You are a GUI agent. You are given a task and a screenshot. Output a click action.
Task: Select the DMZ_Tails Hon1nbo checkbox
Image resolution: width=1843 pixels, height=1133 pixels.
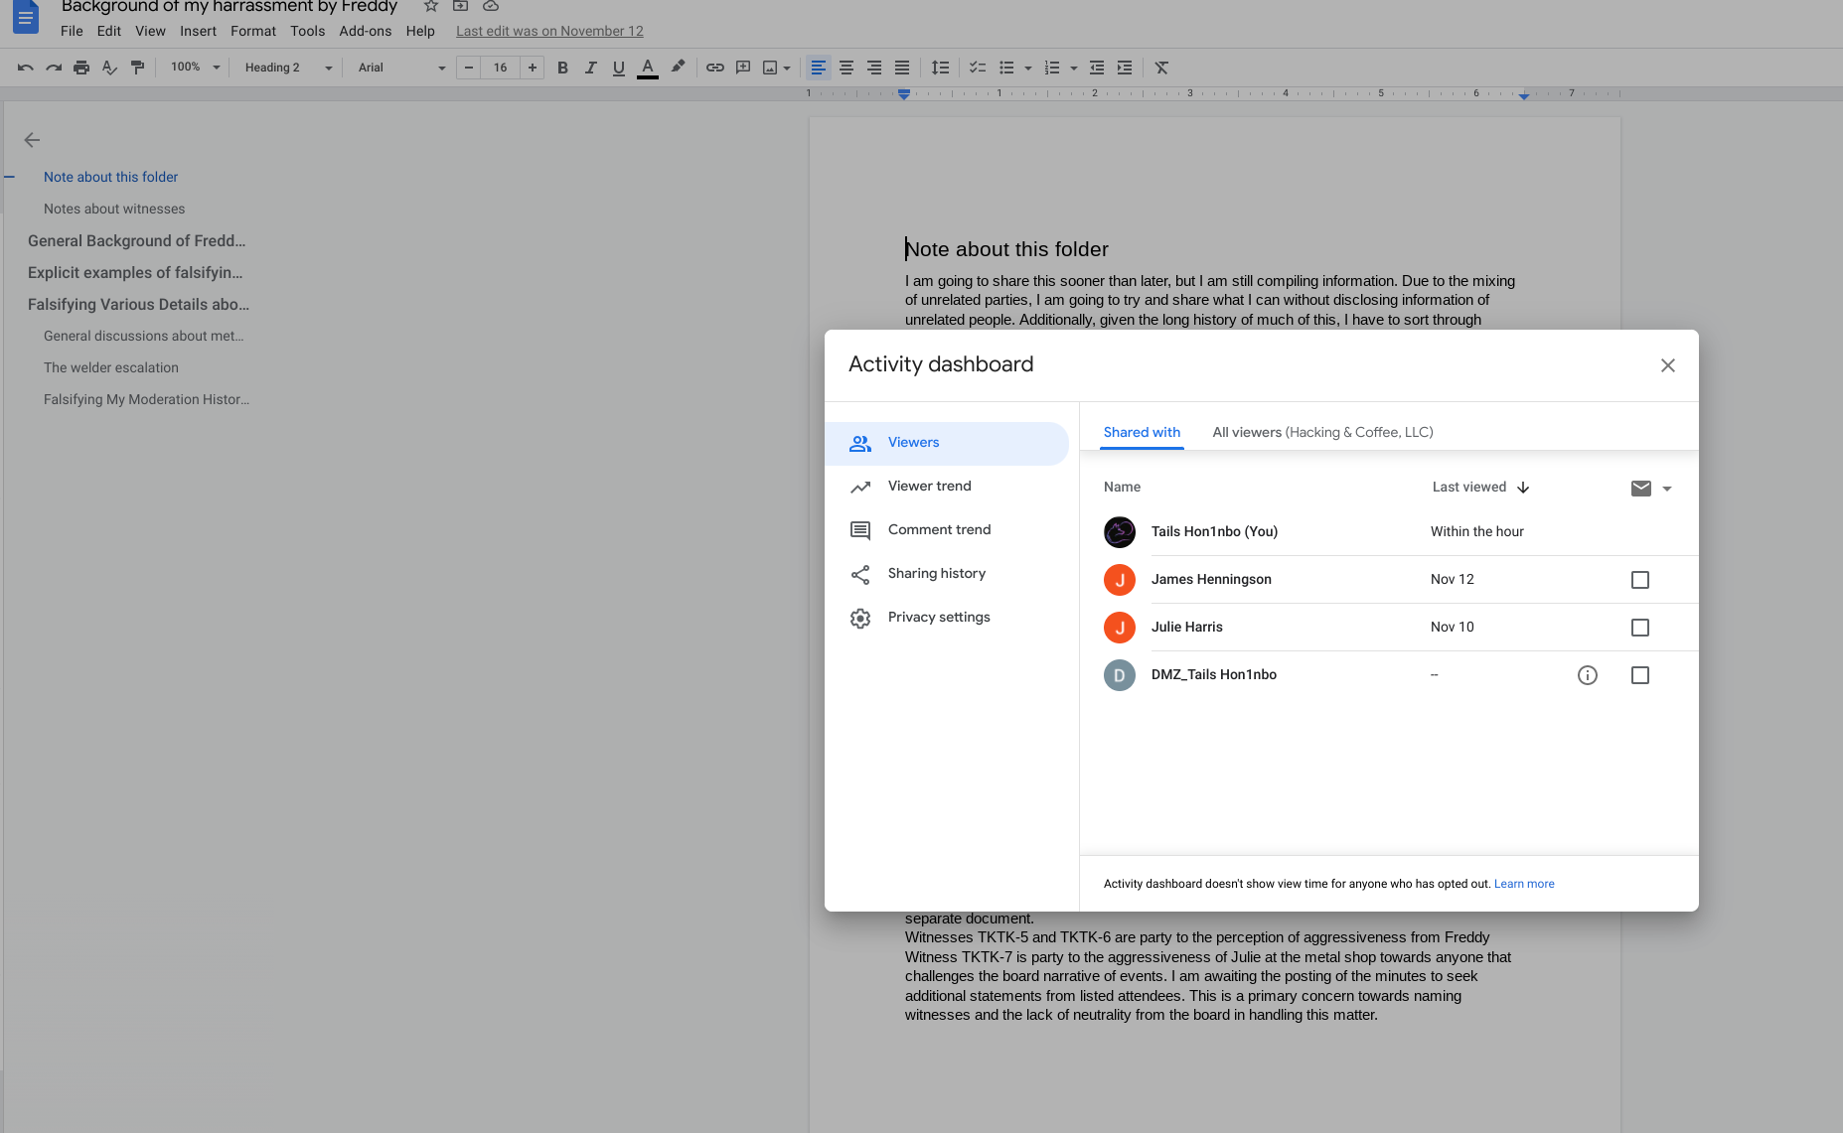1639,675
